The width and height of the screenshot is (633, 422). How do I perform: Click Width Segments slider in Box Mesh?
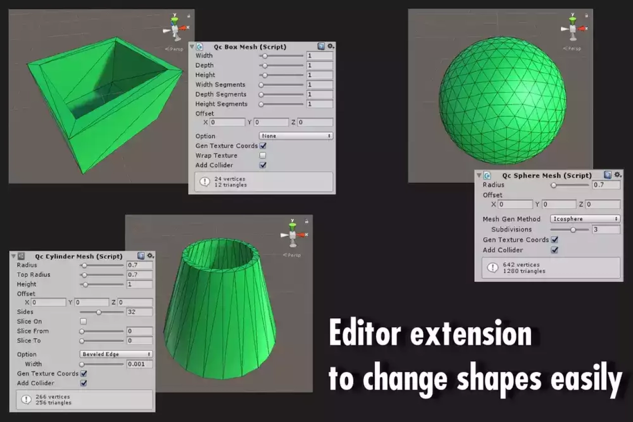click(x=282, y=84)
